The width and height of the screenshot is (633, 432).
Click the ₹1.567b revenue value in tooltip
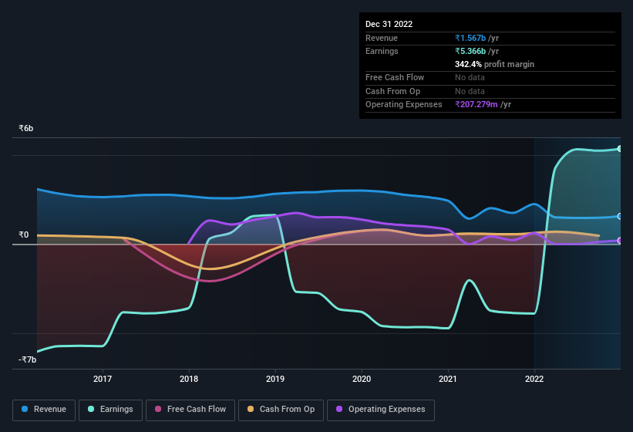pos(470,38)
